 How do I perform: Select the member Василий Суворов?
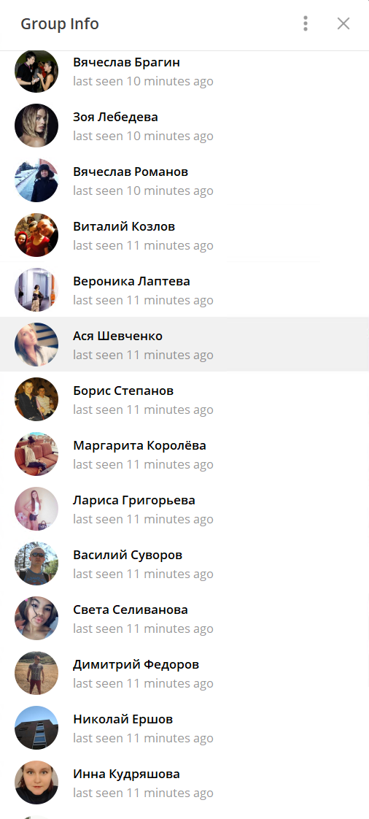click(184, 564)
